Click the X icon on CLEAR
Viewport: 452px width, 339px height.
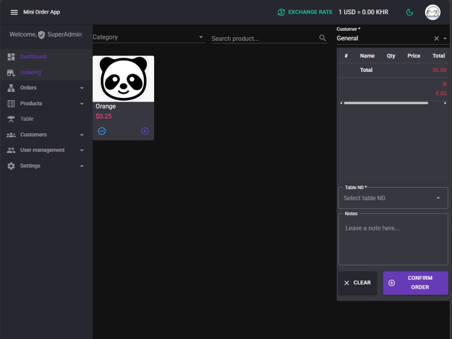tap(347, 283)
